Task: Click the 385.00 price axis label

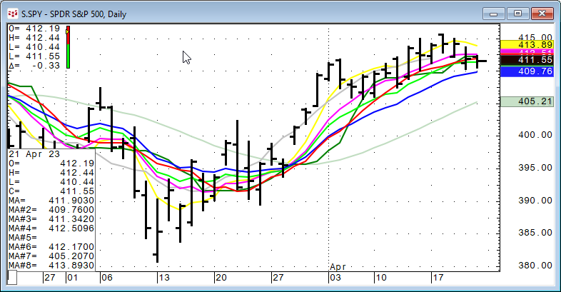Action: point(535,233)
